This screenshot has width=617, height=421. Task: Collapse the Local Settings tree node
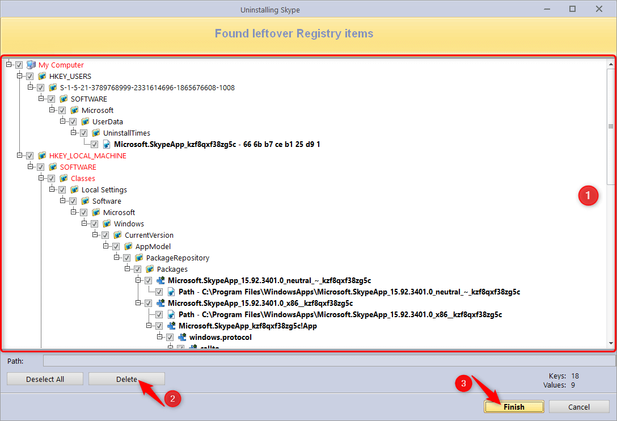coord(52,190)
